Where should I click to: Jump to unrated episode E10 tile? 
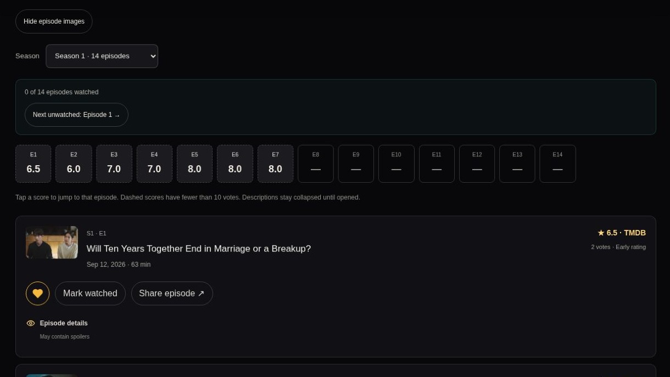tap(397, 164)
